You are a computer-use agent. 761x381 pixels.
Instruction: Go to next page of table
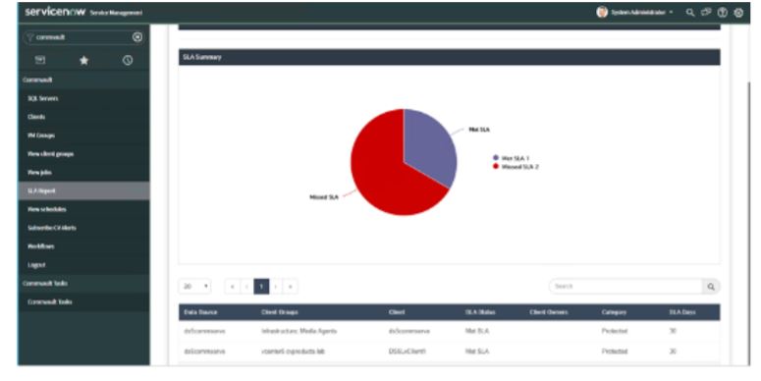pyautogui.click(x=276, y=287)
